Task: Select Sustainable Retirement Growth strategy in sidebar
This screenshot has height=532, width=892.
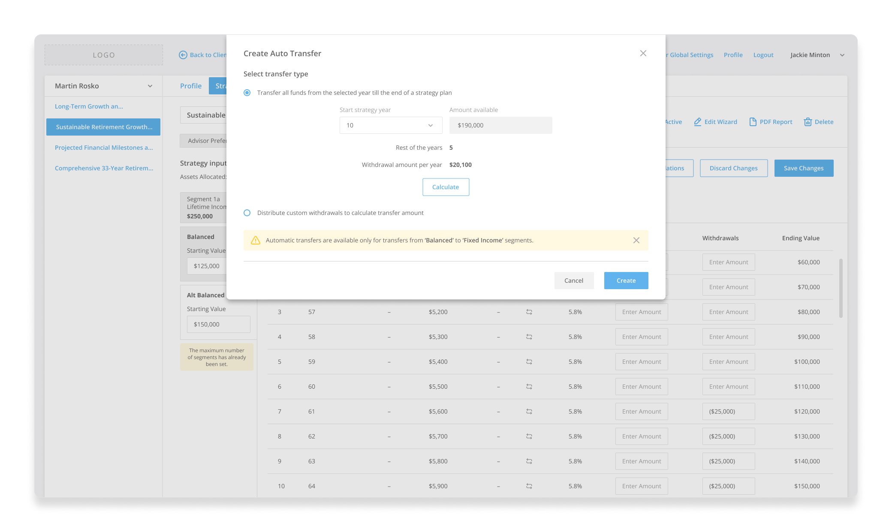Action: [x=103, y=127]
